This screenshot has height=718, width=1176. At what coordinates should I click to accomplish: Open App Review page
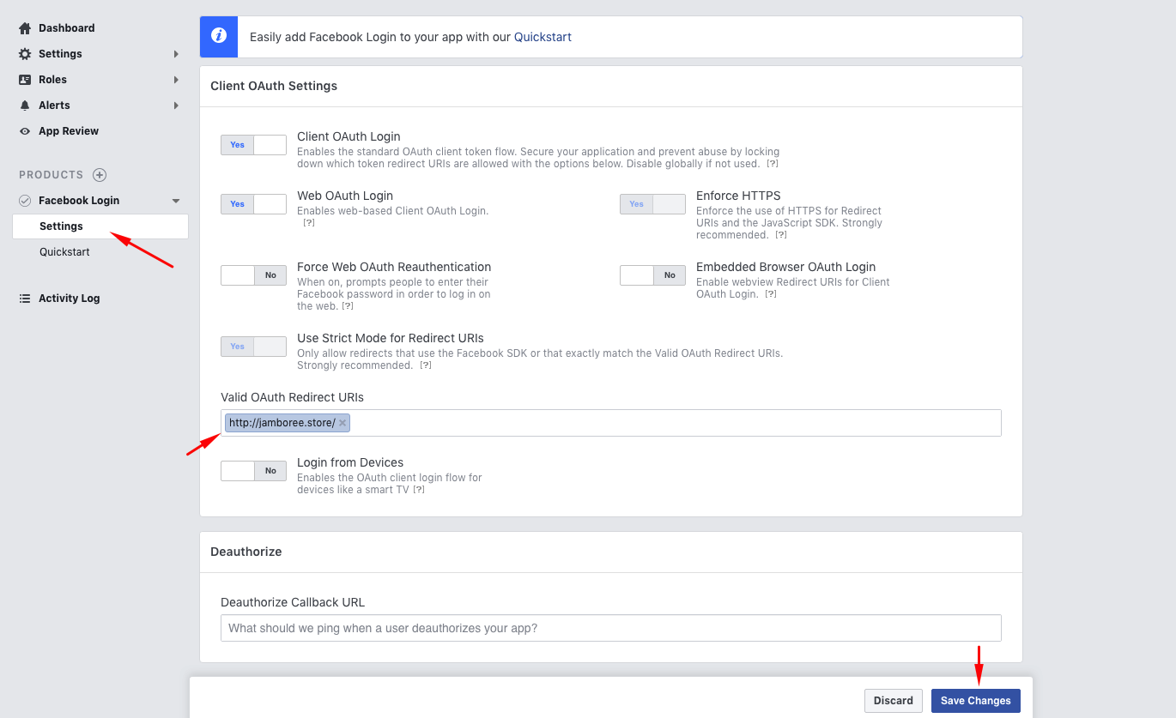point(69,131)
